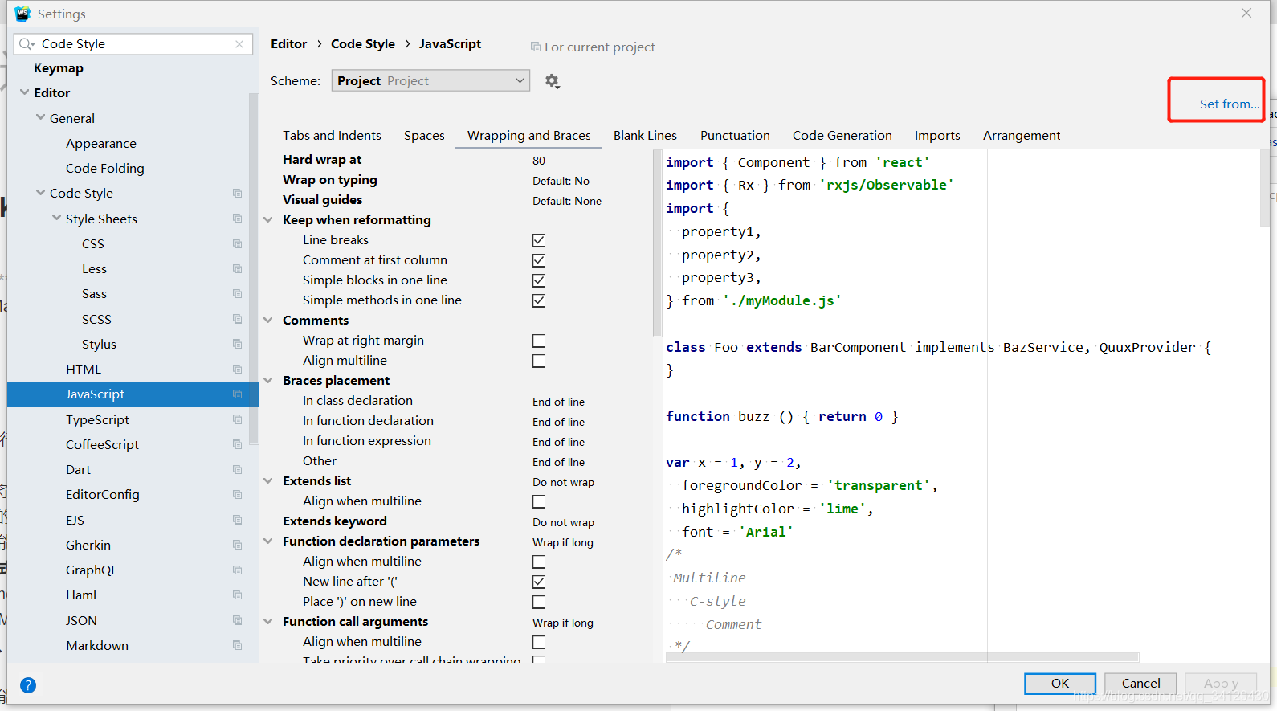The image size is (1277, 711).
Task: Click Editor in the breadcrumb
Action: tap(288, 44)
